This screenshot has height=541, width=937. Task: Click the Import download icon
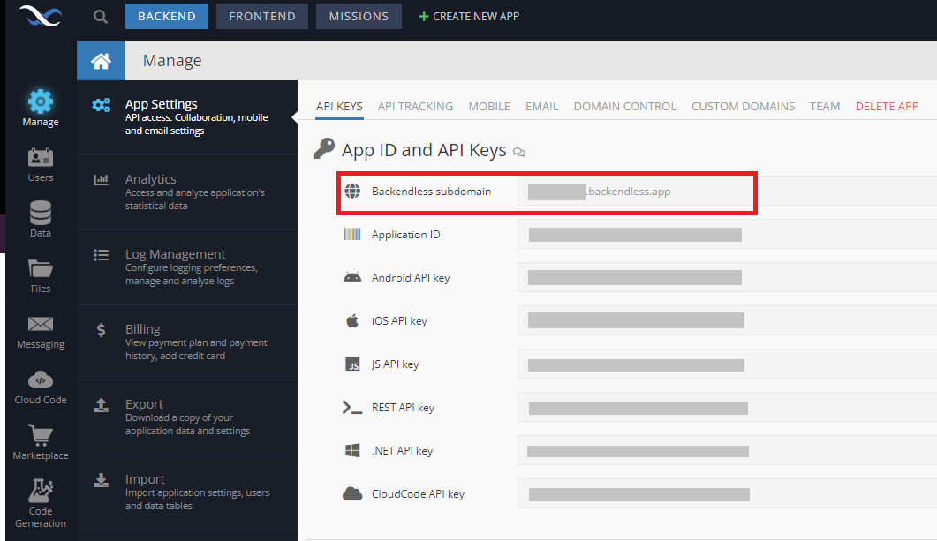coord(101,480)
